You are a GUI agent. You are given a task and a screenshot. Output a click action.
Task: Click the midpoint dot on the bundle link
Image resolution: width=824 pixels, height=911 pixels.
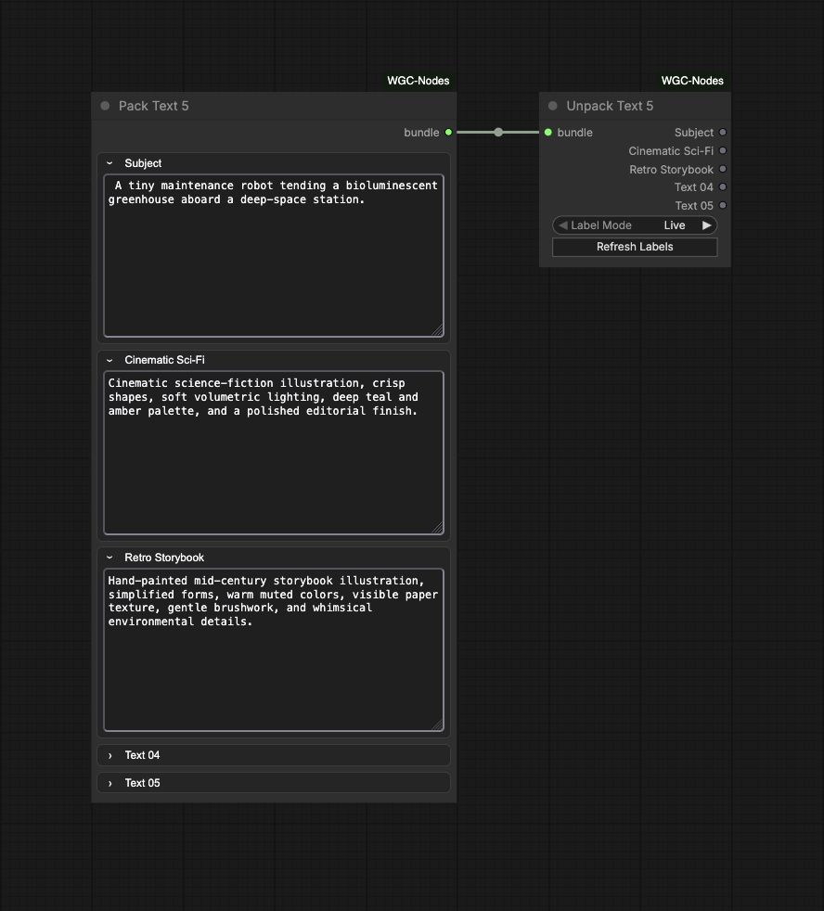pos(498,133)
